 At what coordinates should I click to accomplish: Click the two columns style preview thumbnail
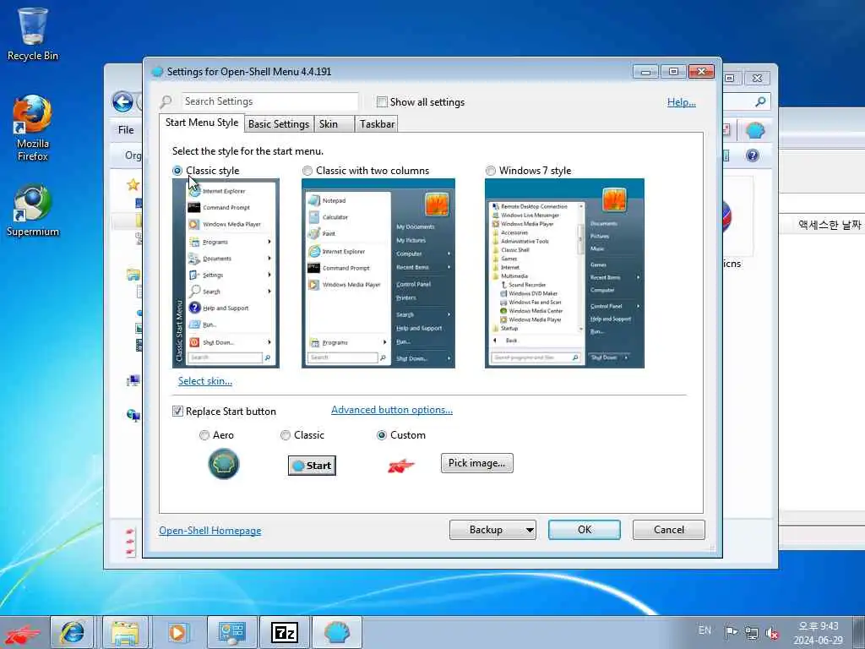pos(378,273)
